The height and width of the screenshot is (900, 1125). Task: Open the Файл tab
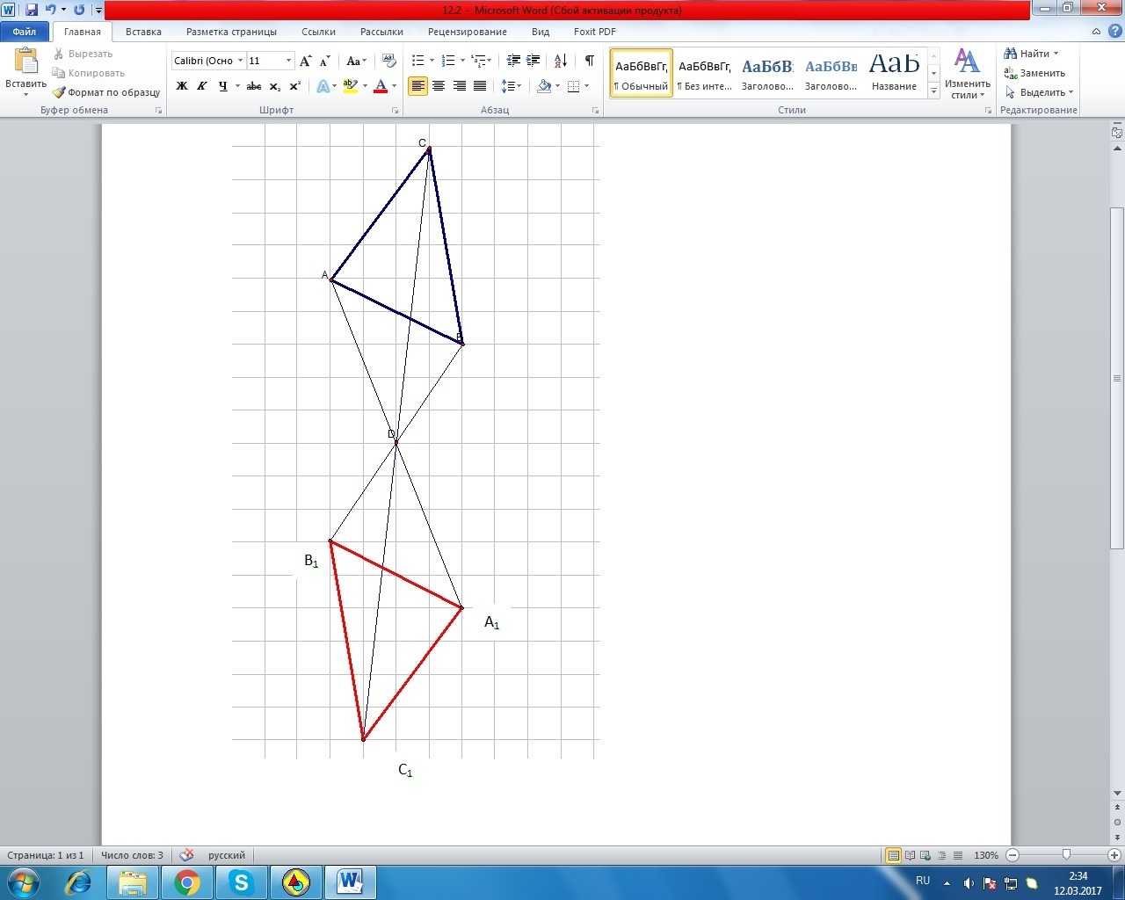[25, 32]
